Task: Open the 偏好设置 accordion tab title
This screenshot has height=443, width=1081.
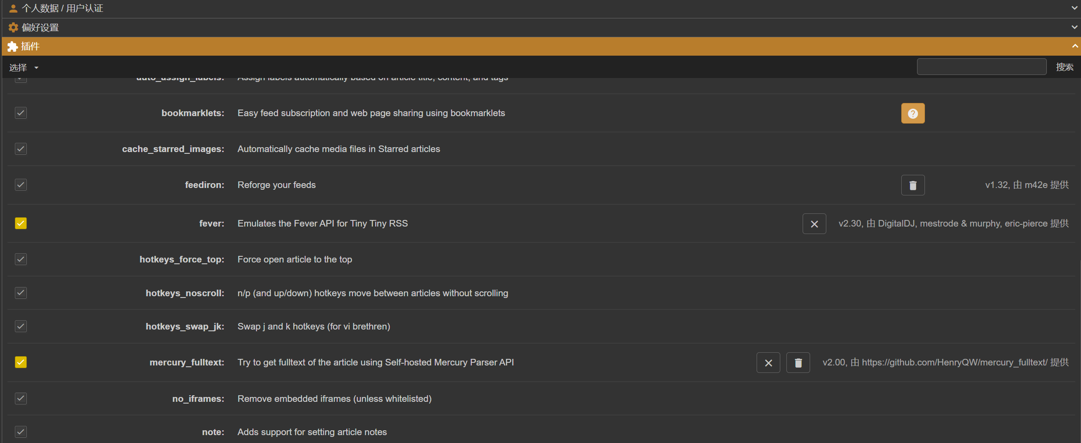Action: (x=40, y=28)
